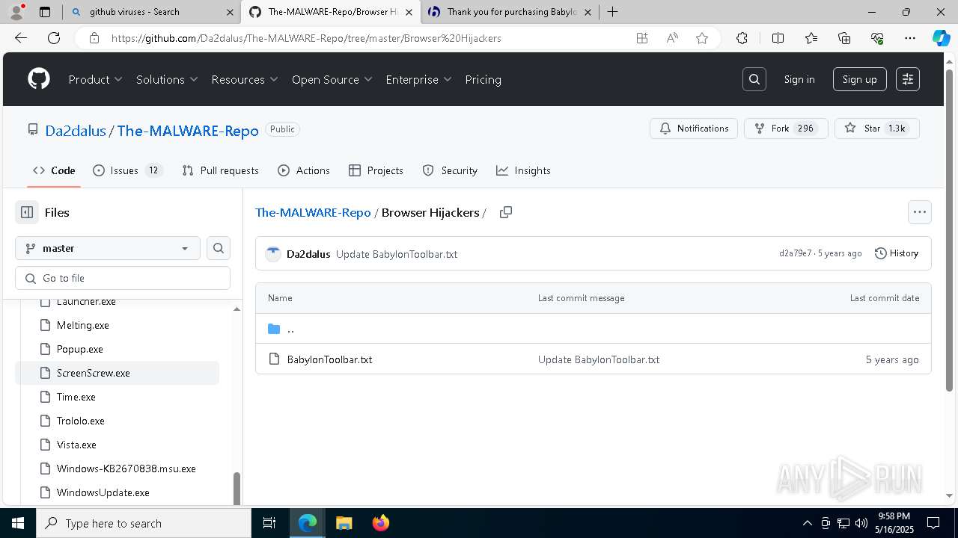Expand the Resources menu

coord(245,79)
